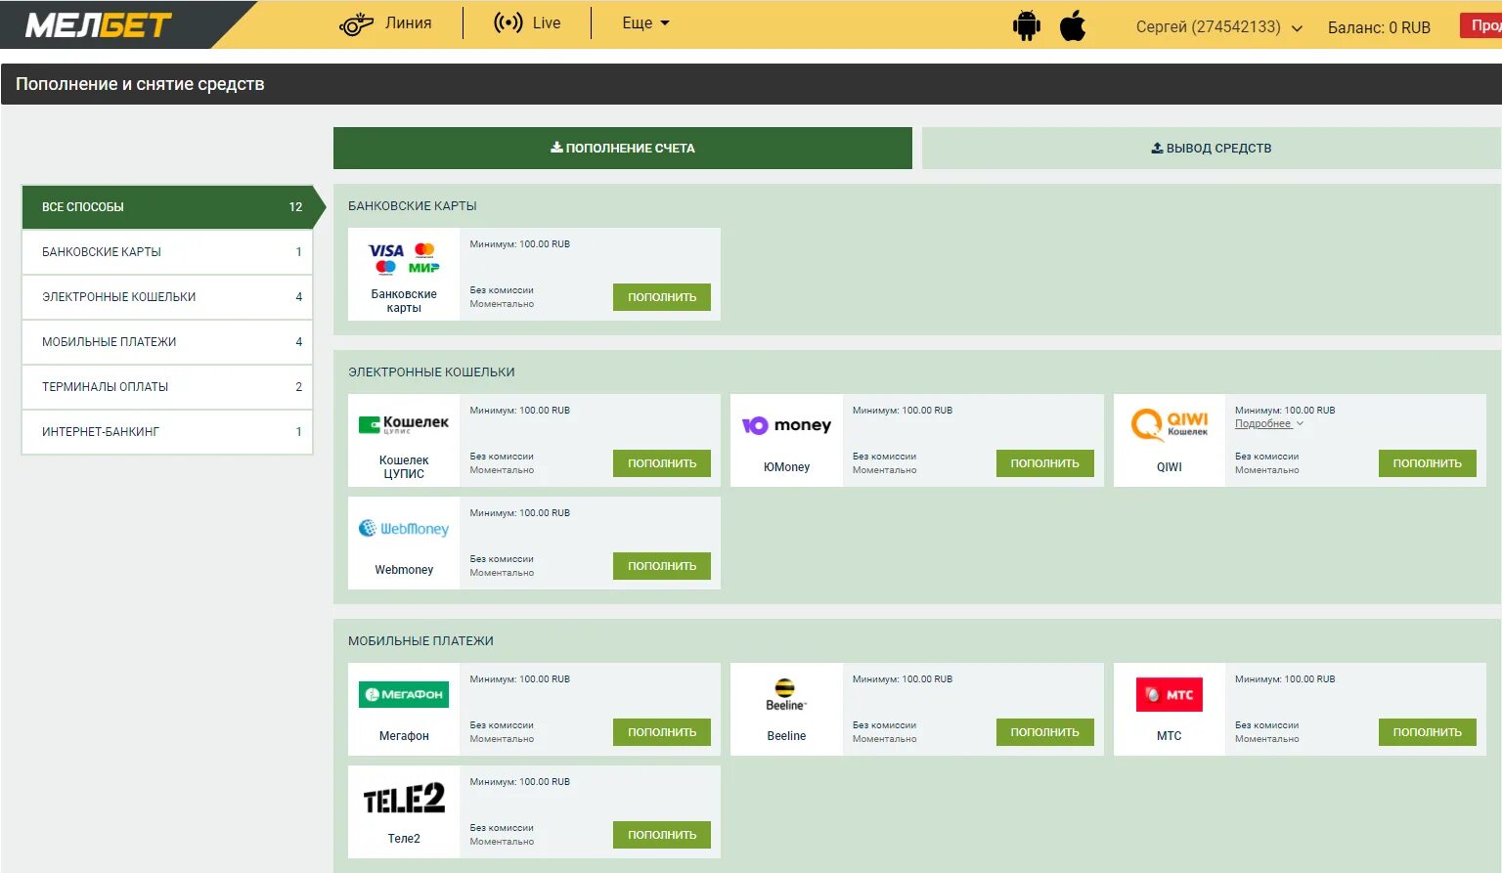This screenshot has height=873, width=1502.
Task: Click the Webmoney label text
Action: tap(404, 570)
